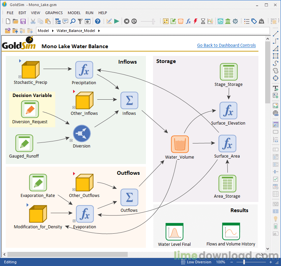Click the Water_Volume reservoir element
Viewport: 281px width, 266px height.
tap(180, 144)
